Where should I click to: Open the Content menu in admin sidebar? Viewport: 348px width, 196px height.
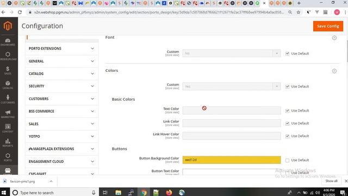point(8,128)
